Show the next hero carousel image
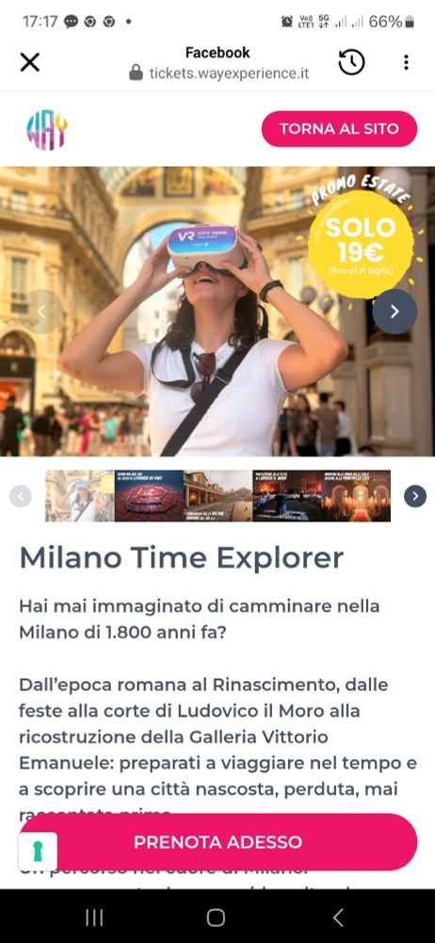 [395, 311]
